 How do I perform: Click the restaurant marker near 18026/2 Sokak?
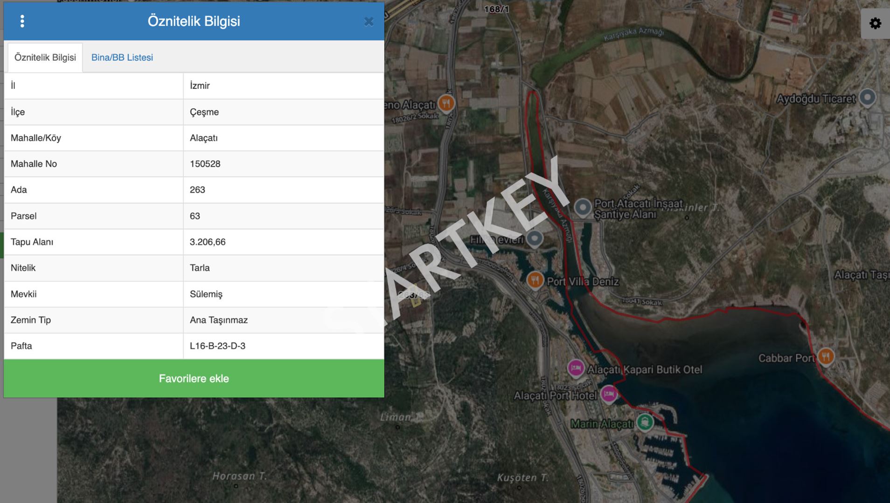pos(446,103)
